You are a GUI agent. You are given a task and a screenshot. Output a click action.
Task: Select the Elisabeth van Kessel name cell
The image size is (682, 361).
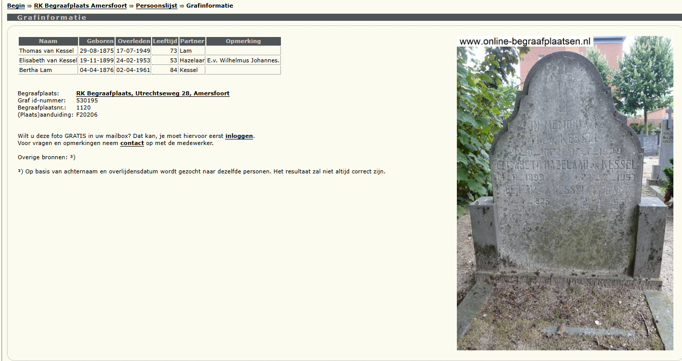pyautogui.click(x=48, y=60)
